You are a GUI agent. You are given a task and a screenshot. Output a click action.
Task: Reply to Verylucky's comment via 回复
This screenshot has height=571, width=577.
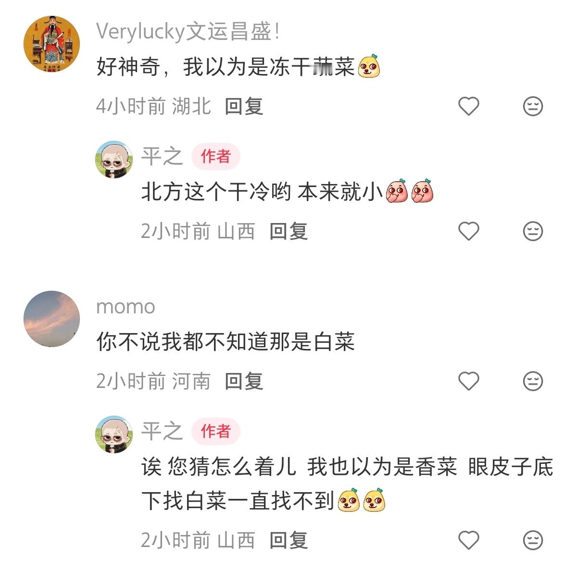coord(244,106)
